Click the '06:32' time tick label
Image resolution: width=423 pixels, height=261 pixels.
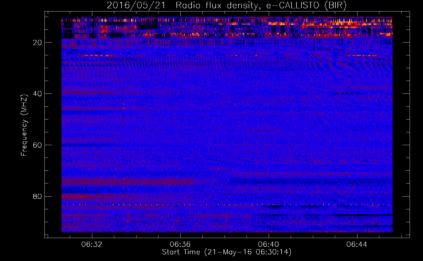coord(92,245)
